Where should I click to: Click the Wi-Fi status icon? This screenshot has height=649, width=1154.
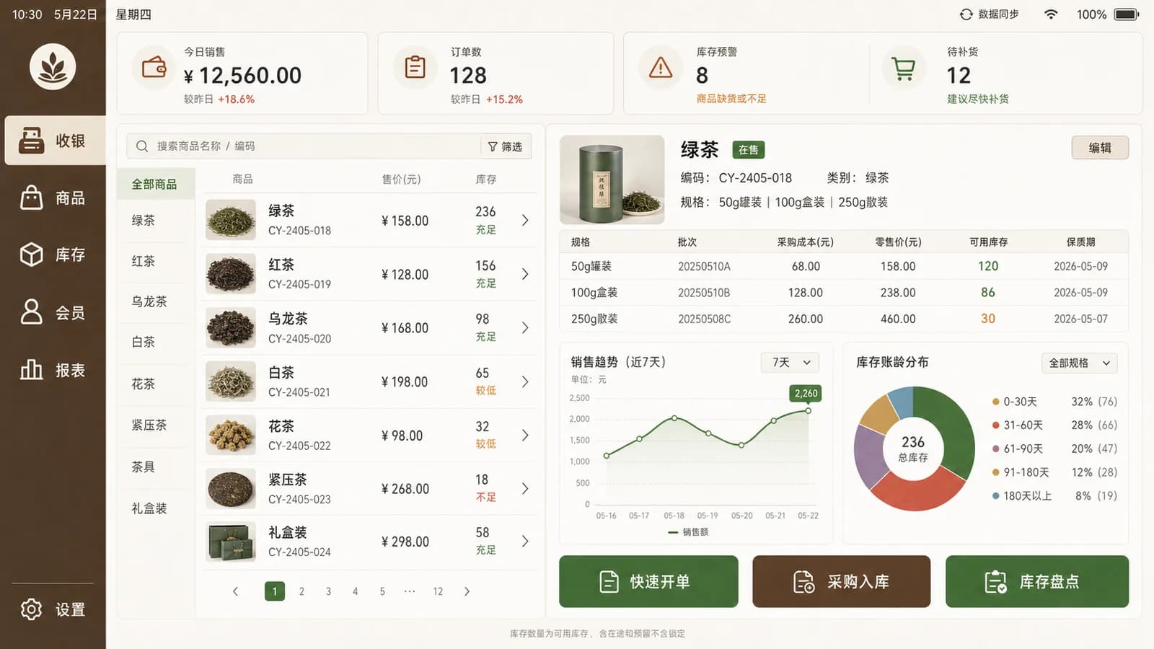click(x=1051, y=14)
